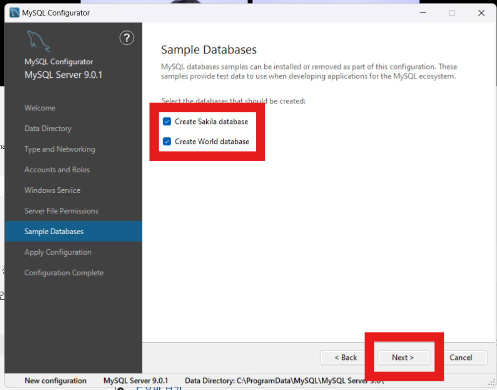
Task: Click the Next button
Action: (403, 358)
